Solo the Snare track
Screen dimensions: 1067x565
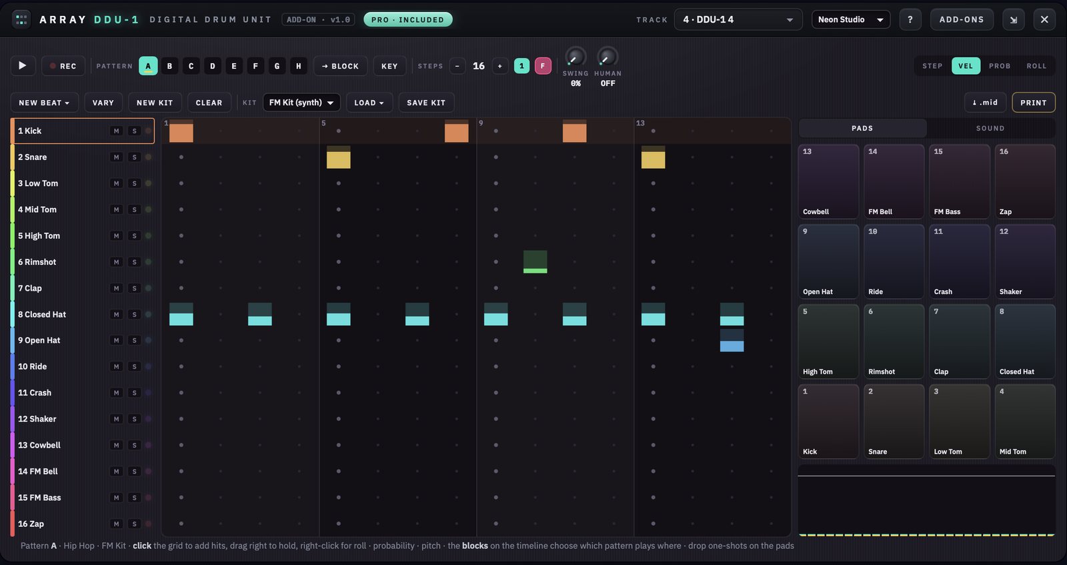click(134, 157)
